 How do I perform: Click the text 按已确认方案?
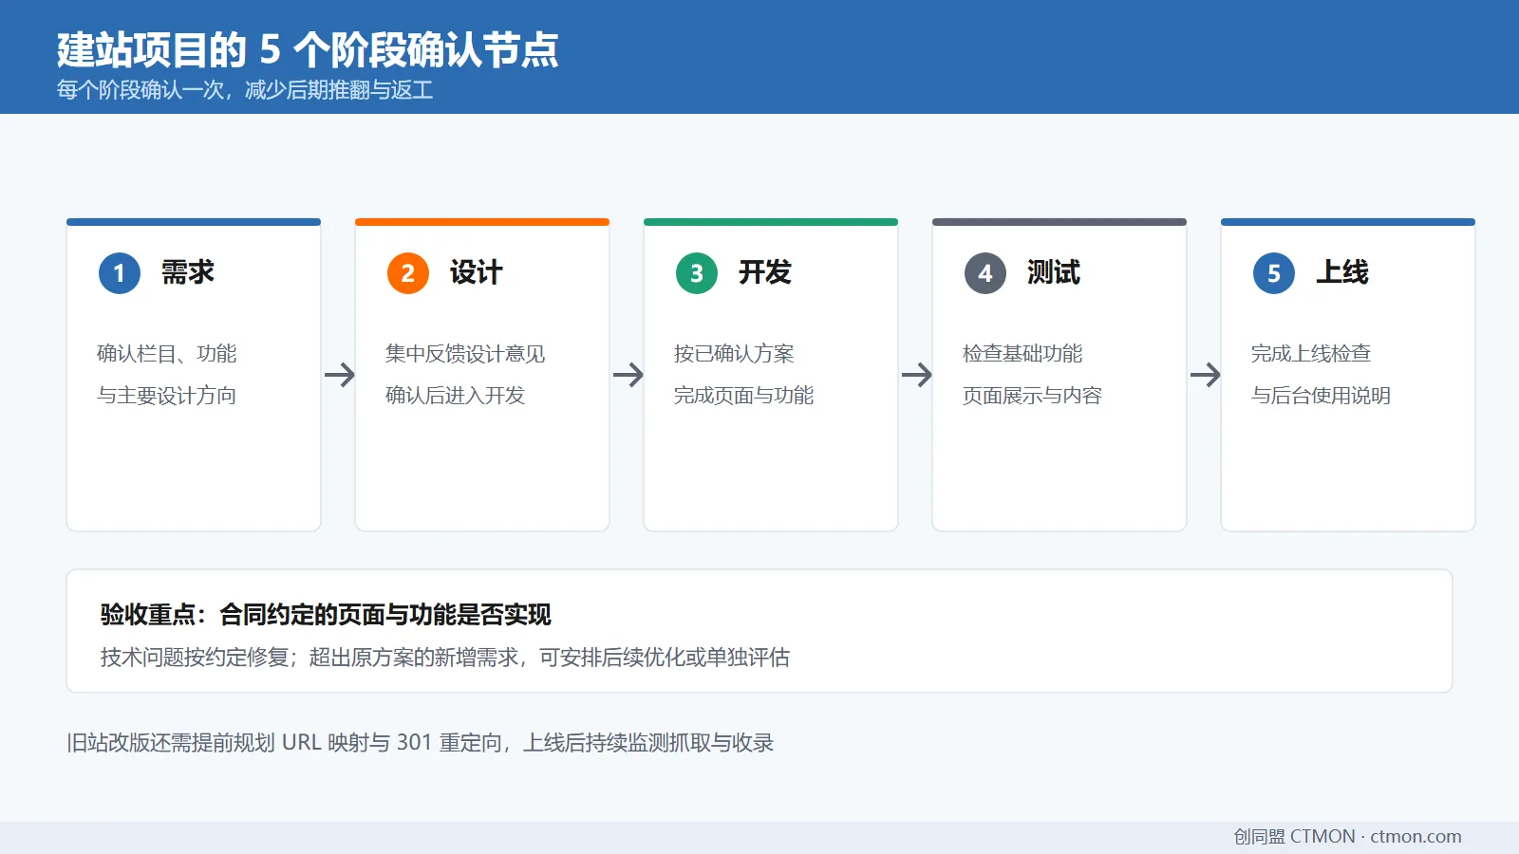734,354
